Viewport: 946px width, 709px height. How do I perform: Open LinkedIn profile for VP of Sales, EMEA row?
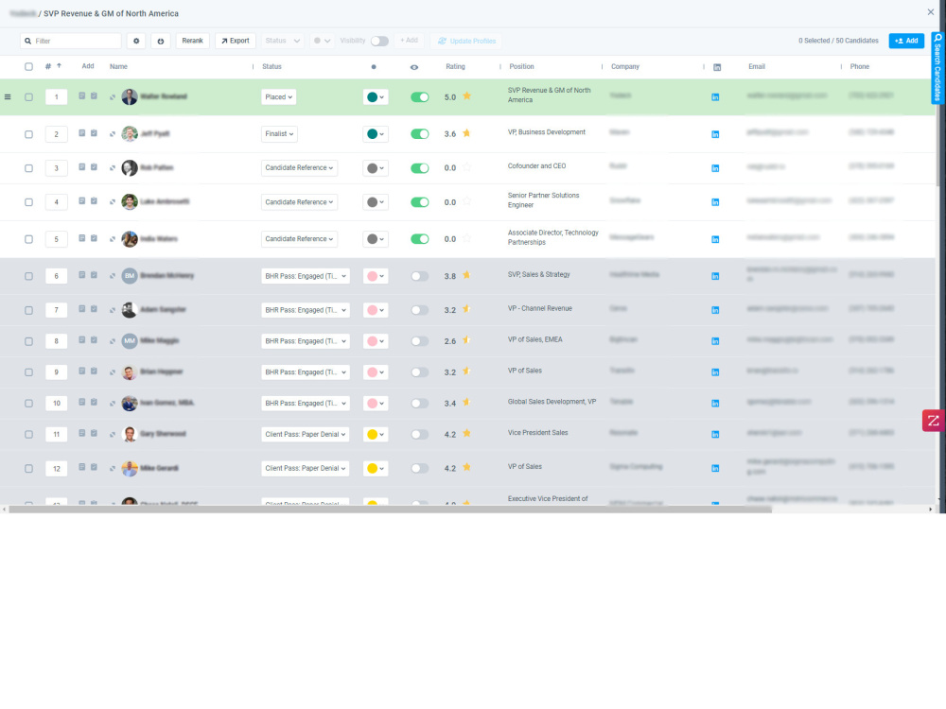click(x=715, y=341)
